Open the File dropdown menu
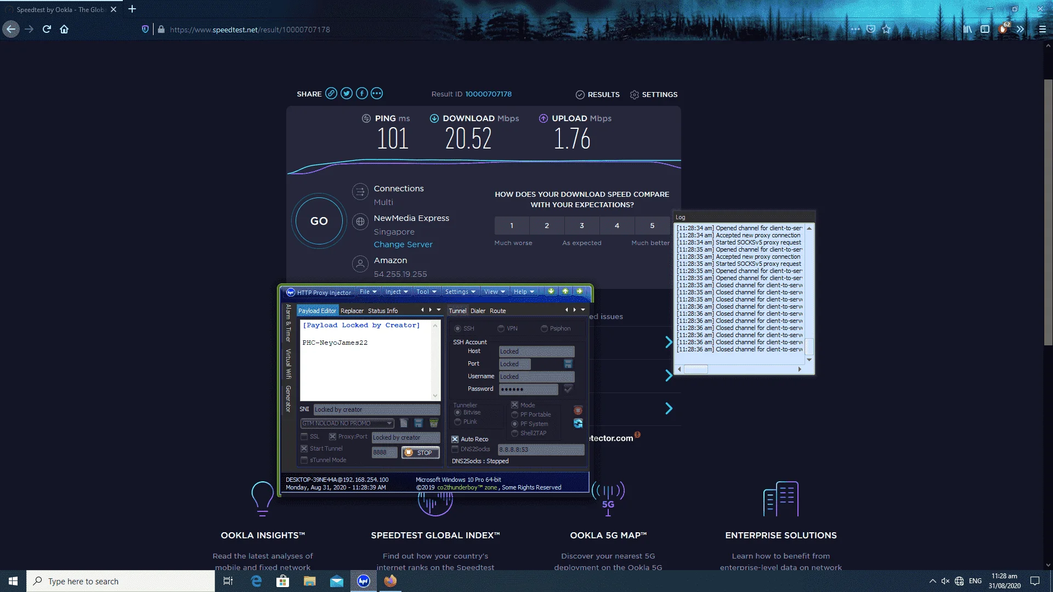1053x592 pixels. pos(368,292)
